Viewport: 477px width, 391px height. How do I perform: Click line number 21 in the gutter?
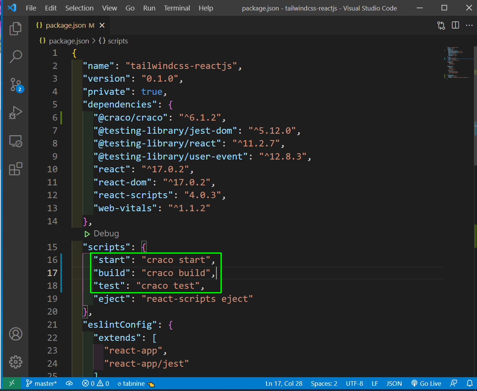(x=52, y=325)
